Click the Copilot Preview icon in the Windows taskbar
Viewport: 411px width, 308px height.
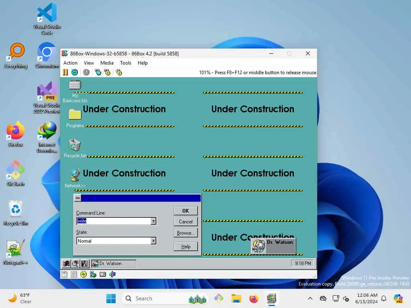coord(398,298)
